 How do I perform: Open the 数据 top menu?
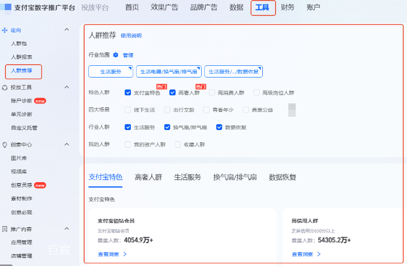tap(236, 7)
